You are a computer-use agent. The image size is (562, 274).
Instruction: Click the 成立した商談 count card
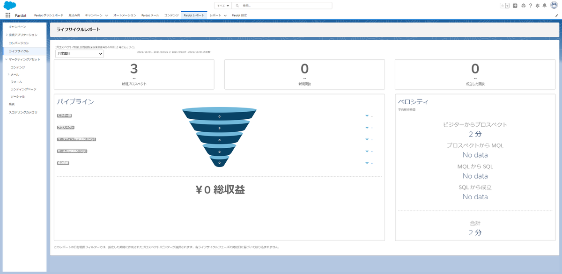[475, 74]
